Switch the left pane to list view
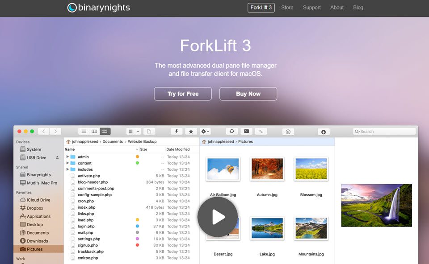This screenshot has width=429, height=264. (84, 131)
